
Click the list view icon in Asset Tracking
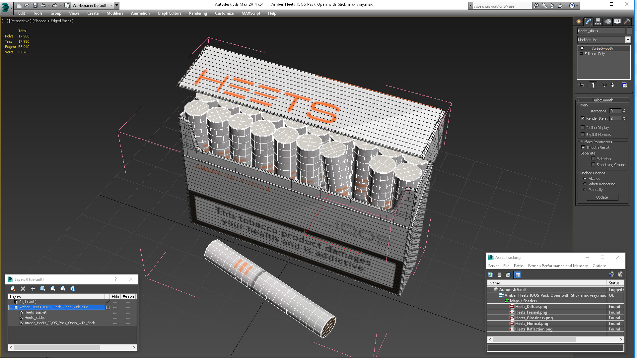coord(499,275)
